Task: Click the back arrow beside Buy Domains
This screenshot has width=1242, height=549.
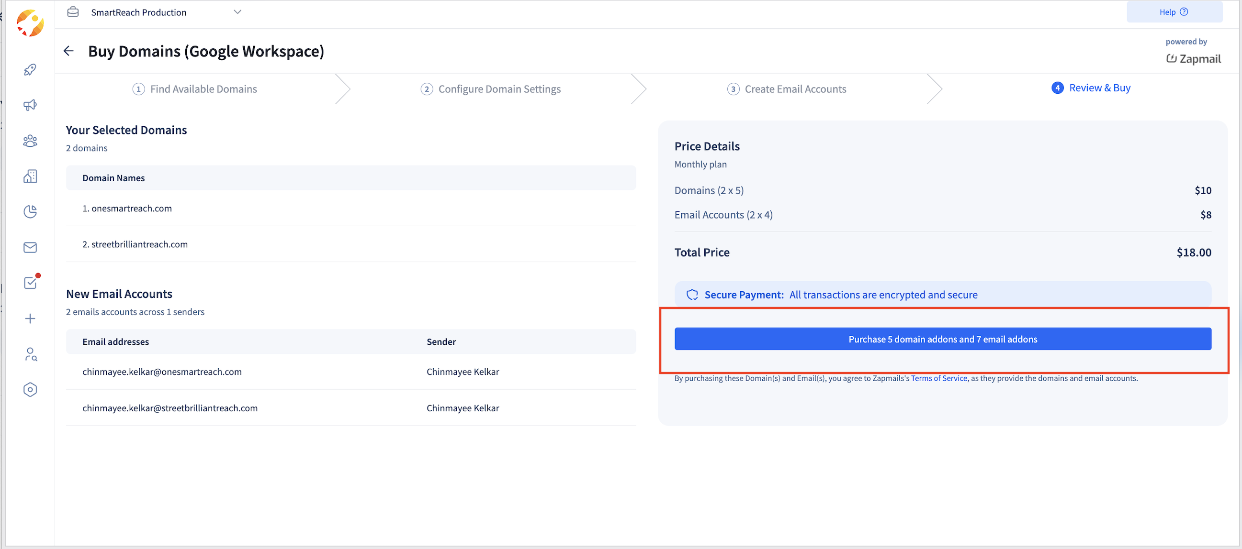Action: tap(68, 51)
